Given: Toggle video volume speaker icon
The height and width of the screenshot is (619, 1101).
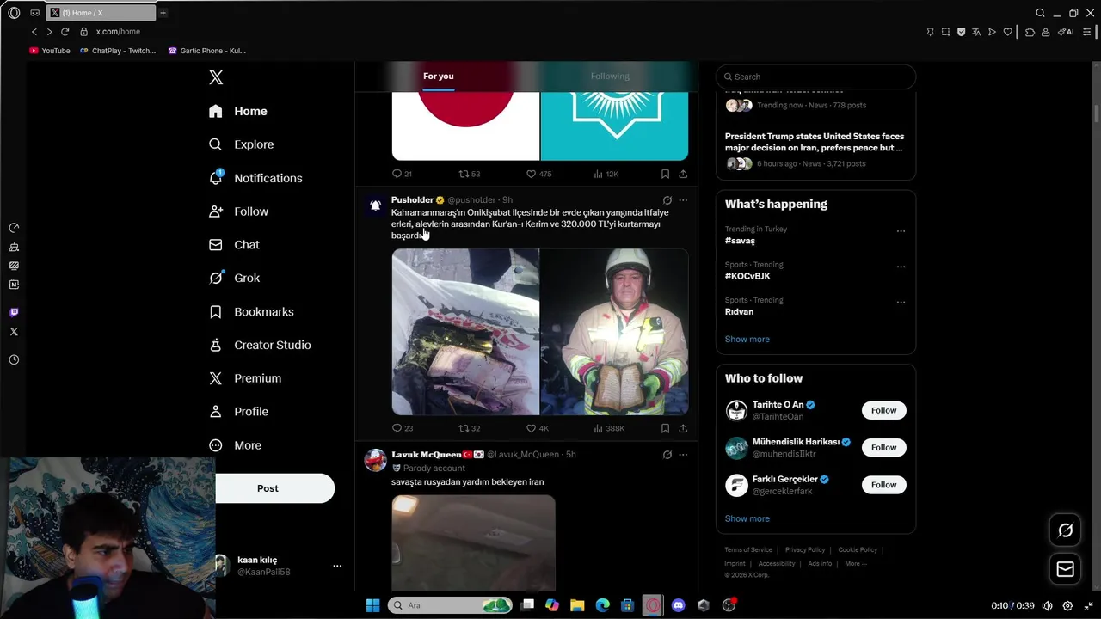Looking at the screenshot, I should (x=1048, y=606).
